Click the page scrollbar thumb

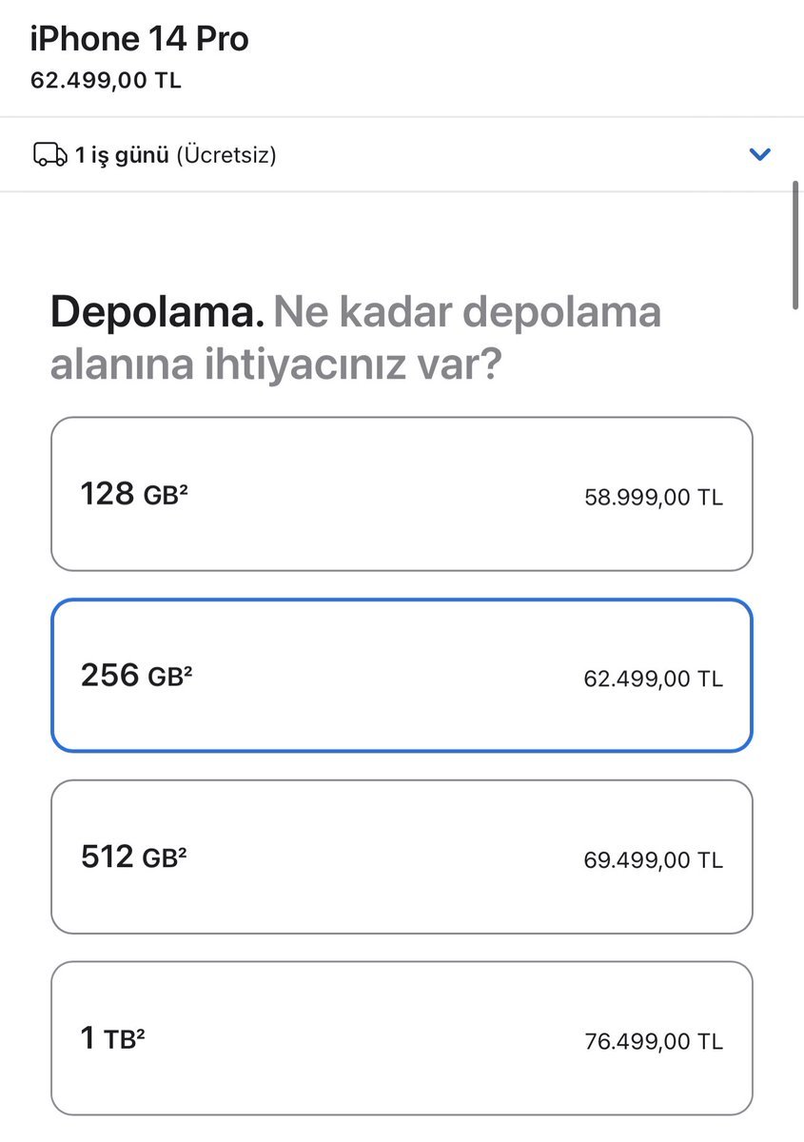pos(796,245)
